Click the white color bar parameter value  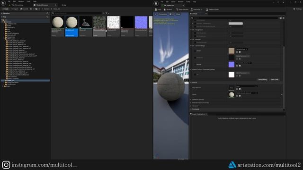[236, 24]
